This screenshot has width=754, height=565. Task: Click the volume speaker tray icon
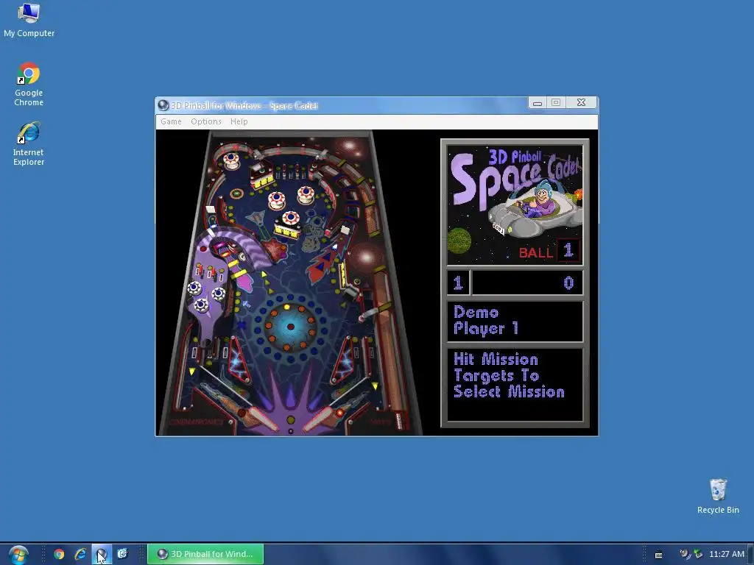point(685,554)
